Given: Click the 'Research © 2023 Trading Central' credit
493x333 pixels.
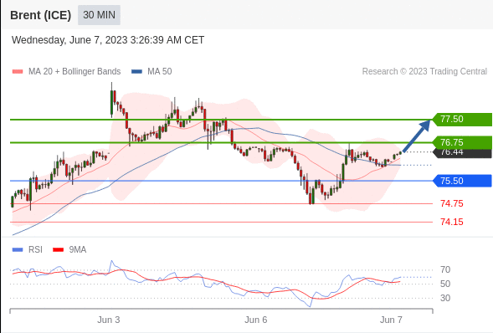Looking at the screenshot, I should 424,72.
